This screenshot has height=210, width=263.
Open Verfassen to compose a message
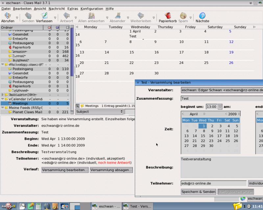tap(44, 16)
